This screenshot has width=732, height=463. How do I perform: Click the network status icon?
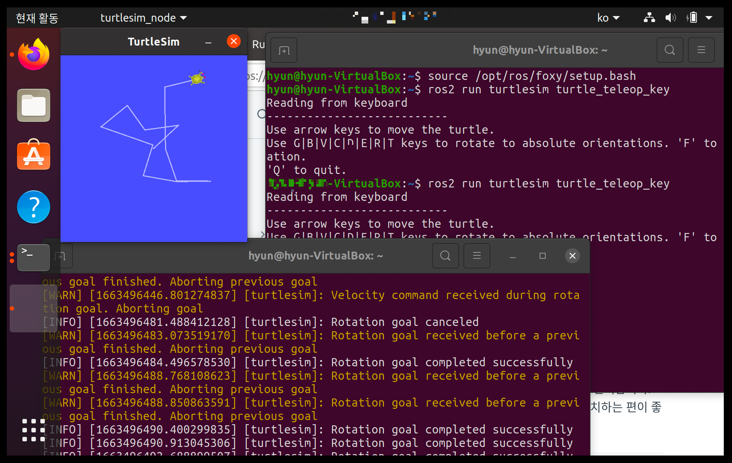pos(649,18)
